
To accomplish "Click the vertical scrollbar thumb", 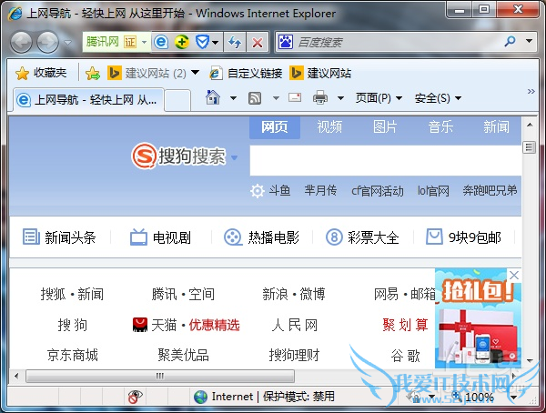I will [529, 147].
